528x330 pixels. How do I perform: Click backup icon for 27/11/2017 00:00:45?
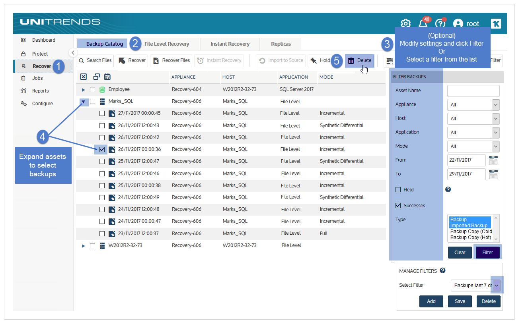point(112,113)
